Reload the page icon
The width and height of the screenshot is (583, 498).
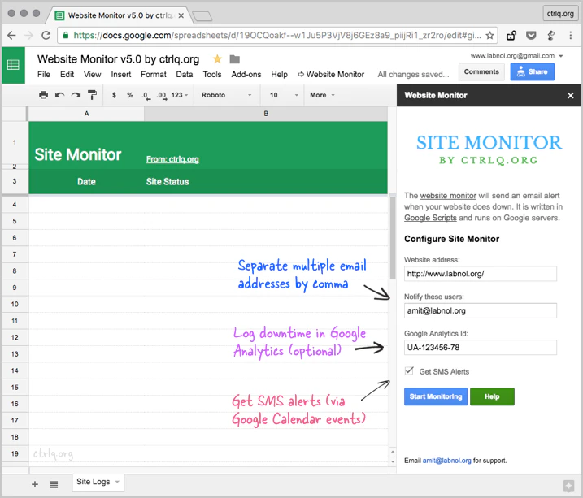tap(46, 35)
